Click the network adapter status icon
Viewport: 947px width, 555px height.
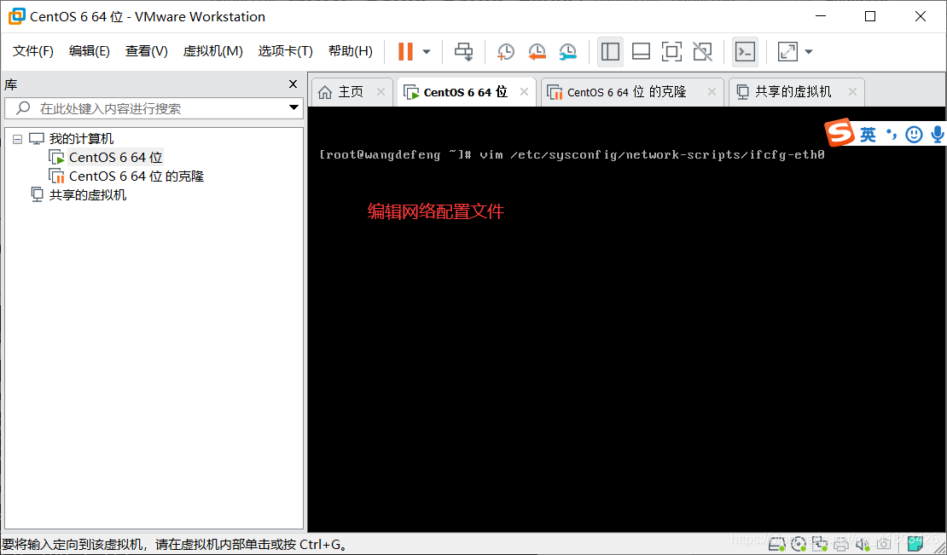[x=820, y=543]
